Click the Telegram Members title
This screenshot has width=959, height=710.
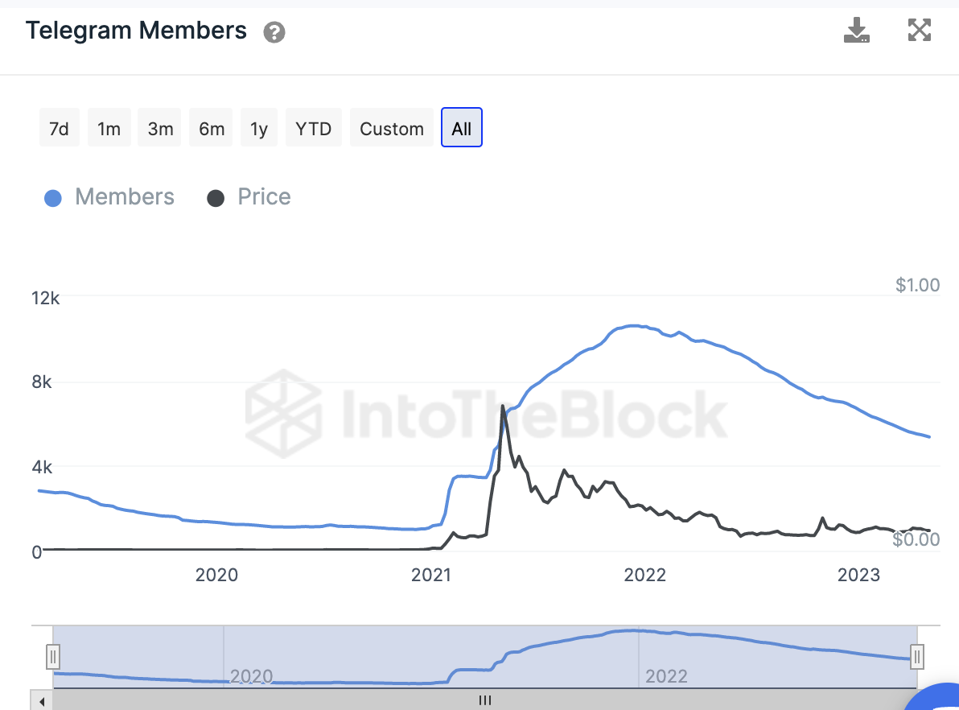(136, 31)
